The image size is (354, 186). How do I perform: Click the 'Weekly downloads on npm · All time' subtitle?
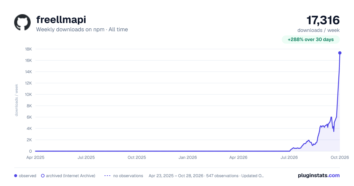[82, 30]
